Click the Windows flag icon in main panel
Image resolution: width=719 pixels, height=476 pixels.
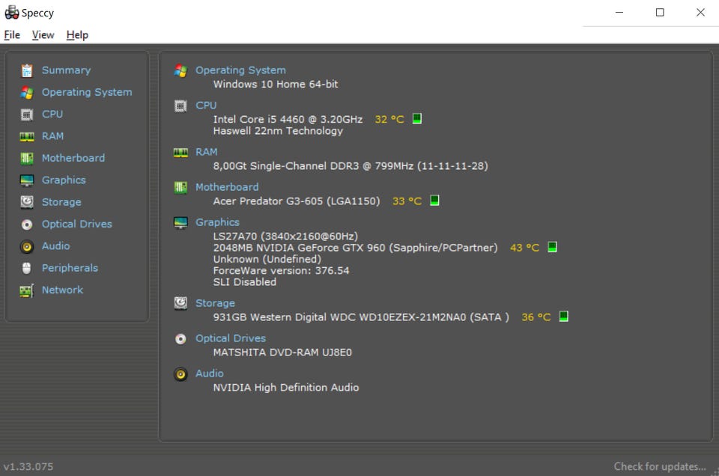(x=180, y=70)
